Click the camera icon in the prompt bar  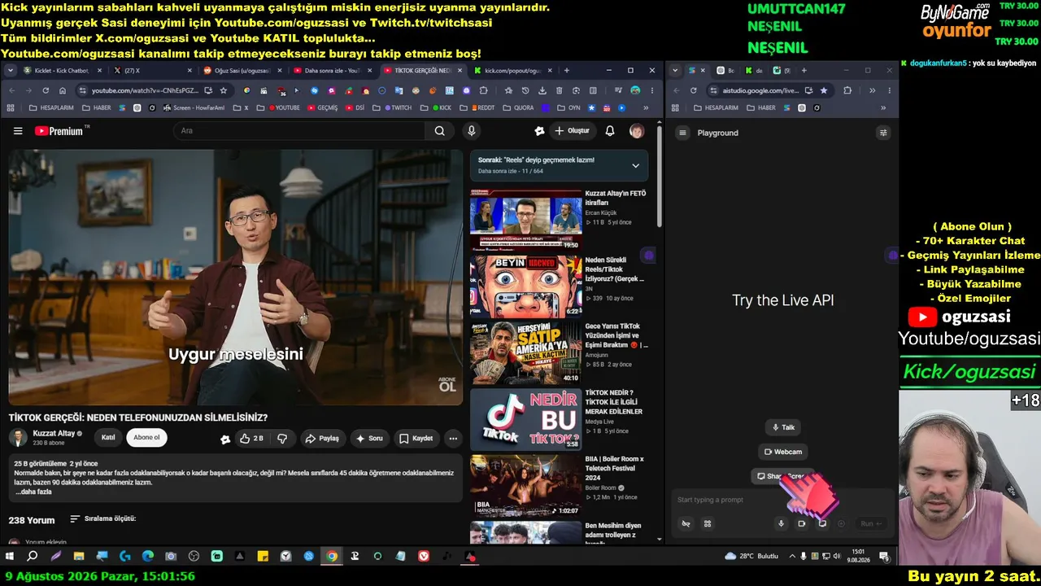pyautogui.click(x=801, y=523)
